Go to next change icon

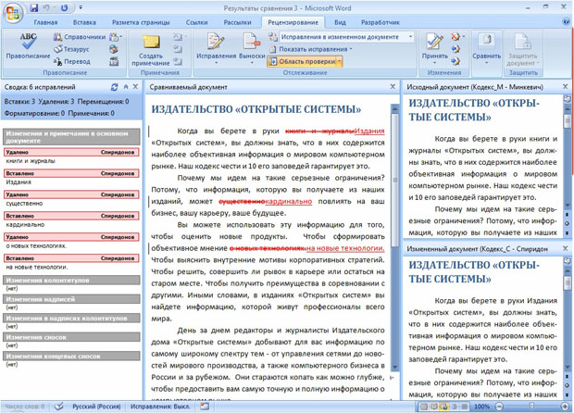point(455,61)
